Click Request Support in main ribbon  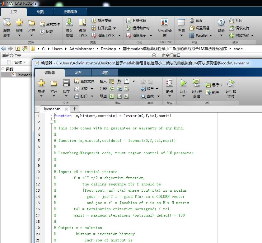239,28
